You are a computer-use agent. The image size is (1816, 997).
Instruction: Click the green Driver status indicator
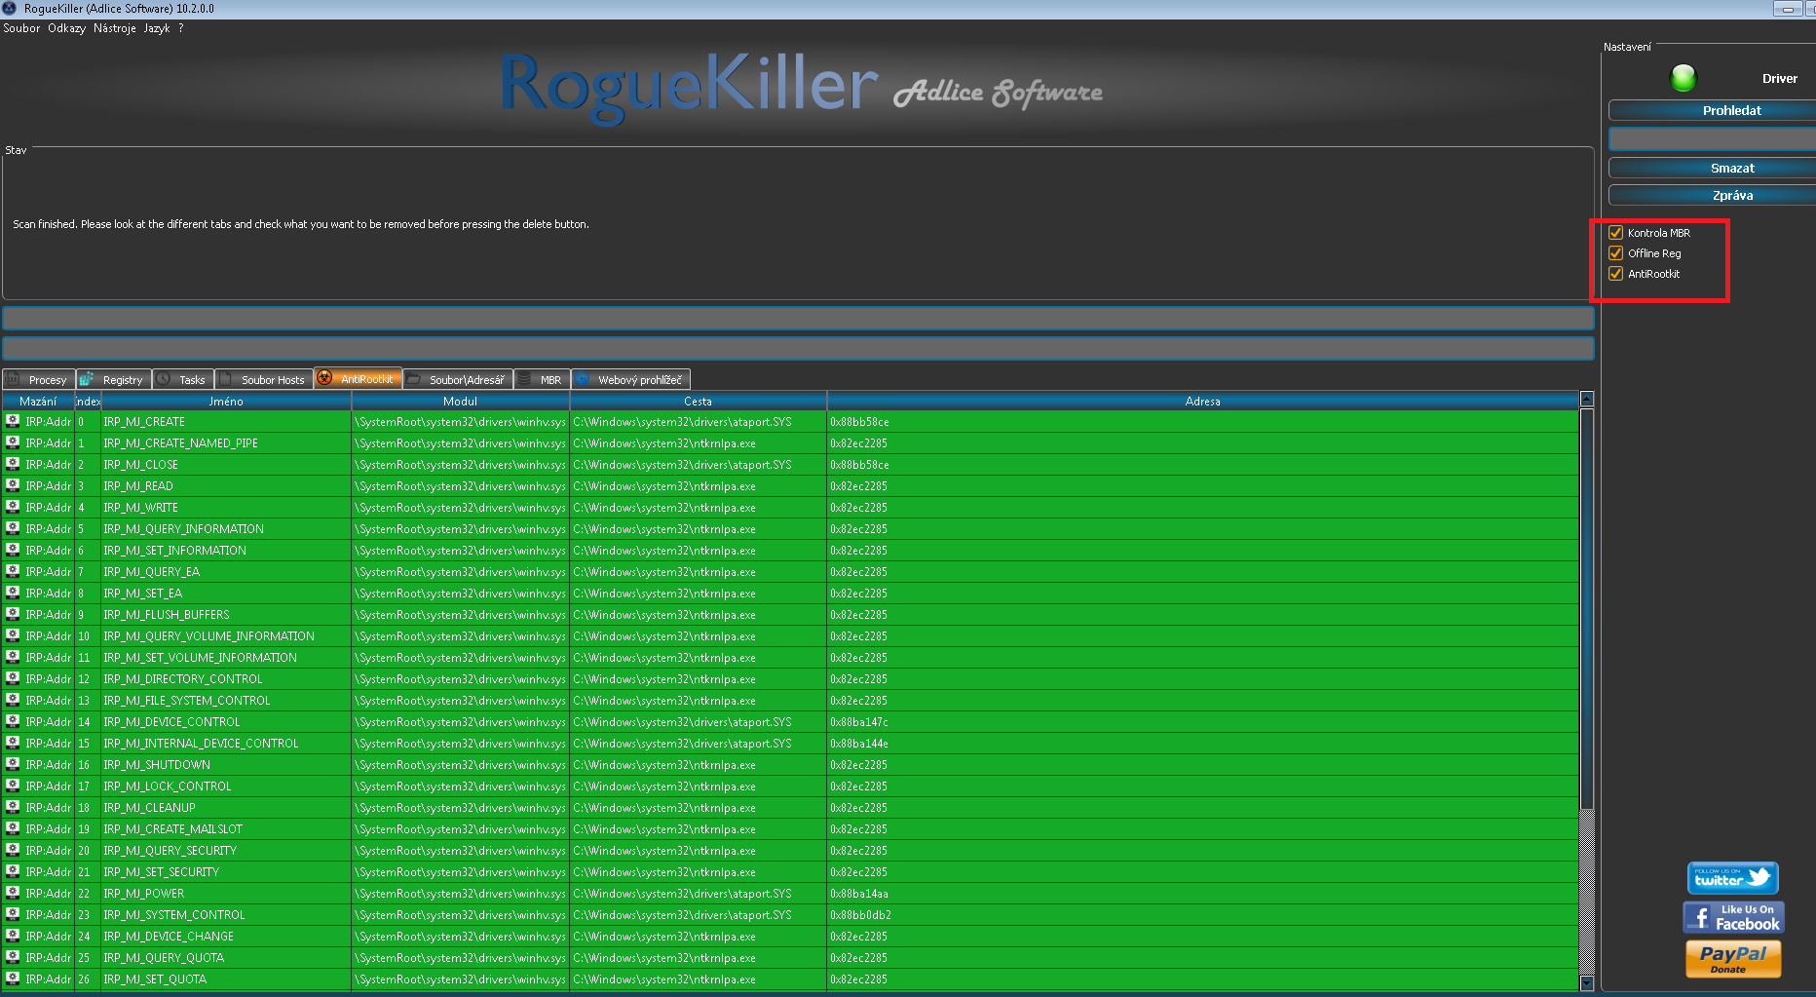(x=1684, y=78)
